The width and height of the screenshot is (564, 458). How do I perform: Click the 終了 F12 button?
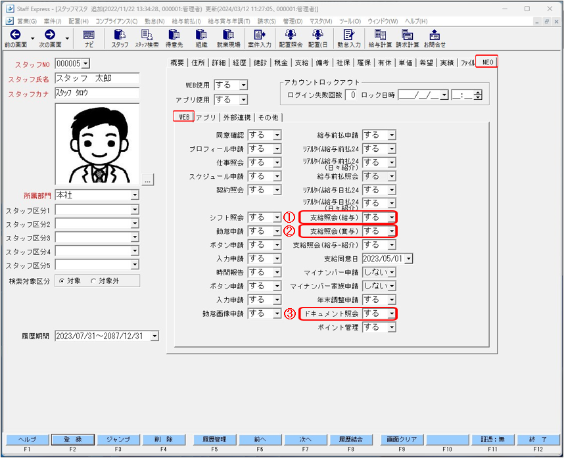click(538, 440)
